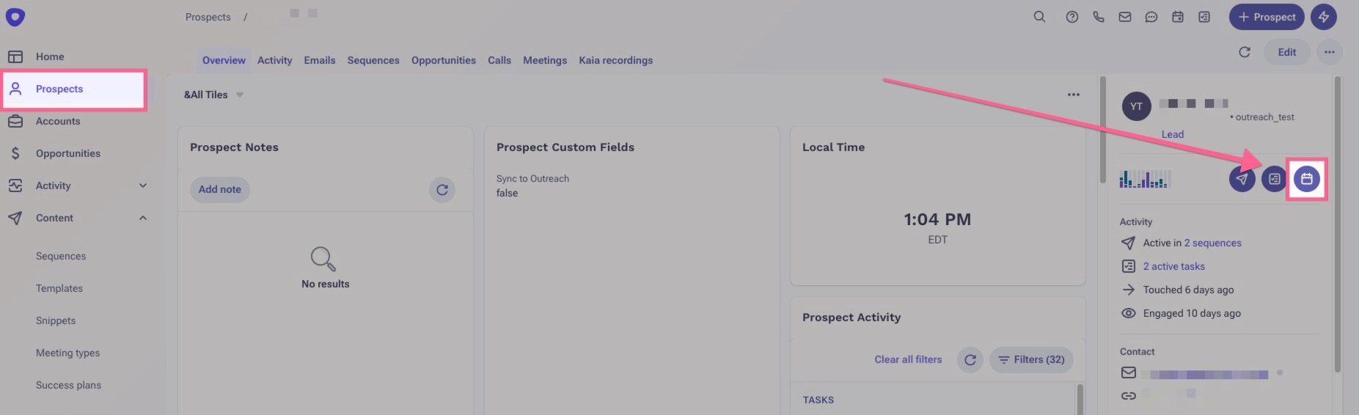Open the chat messages icon
This screenshot has width=1359, height=415.
point(1151,17)
